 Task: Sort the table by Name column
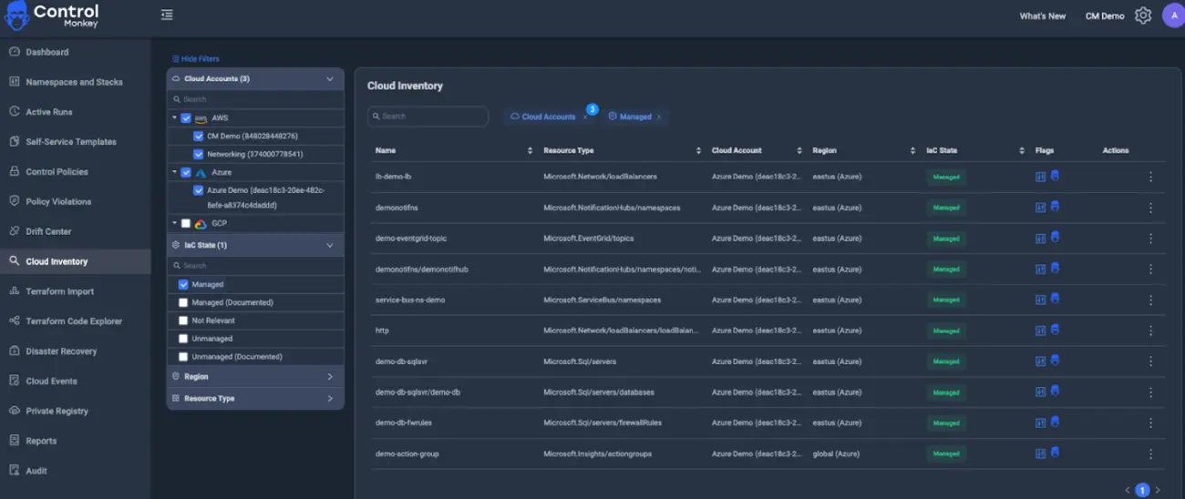pyautogui.click(x=530, y=150)
